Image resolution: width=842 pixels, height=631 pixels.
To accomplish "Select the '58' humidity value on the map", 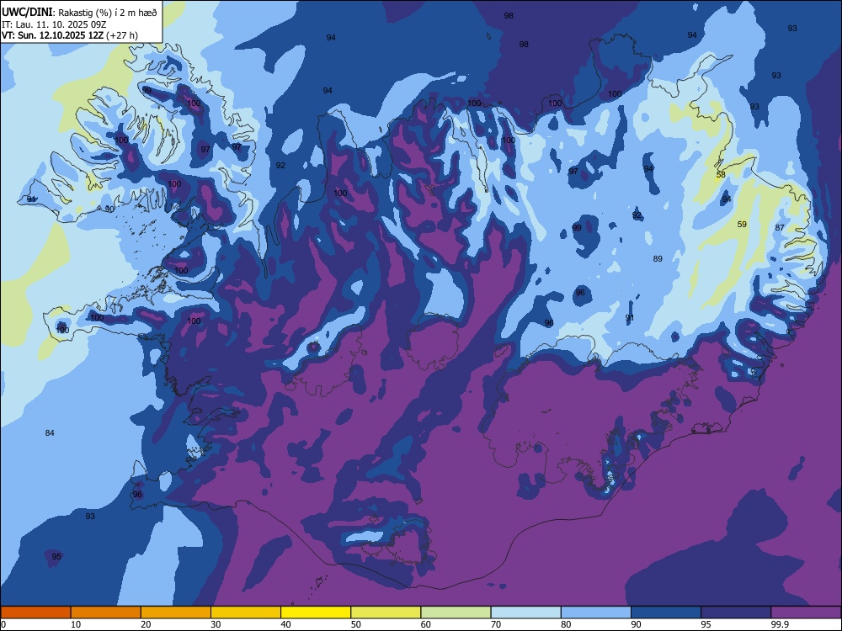I will (722, 174).
